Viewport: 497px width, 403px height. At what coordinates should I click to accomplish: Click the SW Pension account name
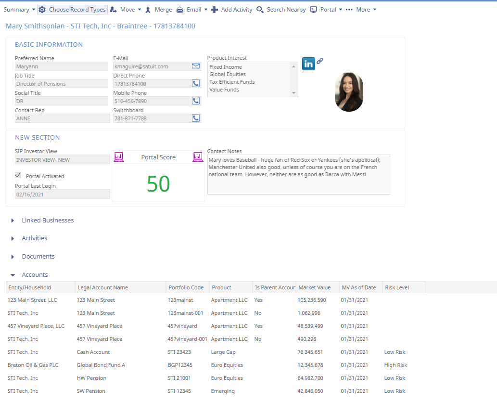click(x=91, y=391)
